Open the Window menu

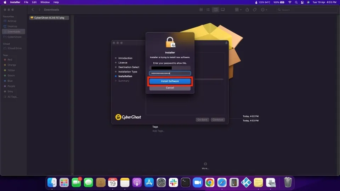(x=45, y=2)
